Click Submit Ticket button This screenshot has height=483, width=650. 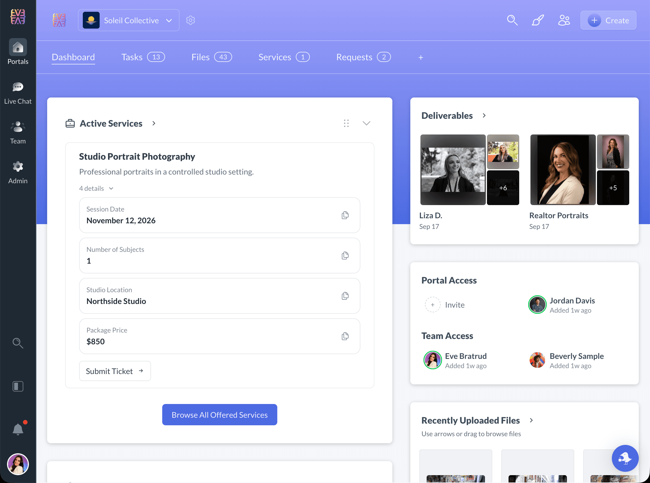point(115,371)
